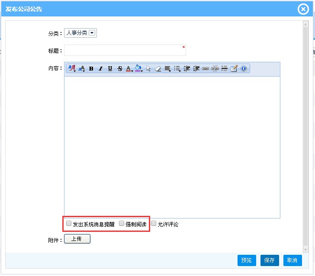Open the 人事分类 category dropdown
Image resolution: width=315 pixels, height=276 pixels.
[80, 33]
